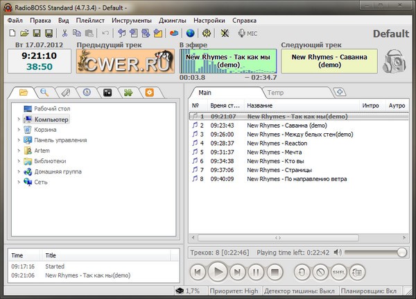Click the Pause playback button
The image size is (416, 299).
click(257, 273)
